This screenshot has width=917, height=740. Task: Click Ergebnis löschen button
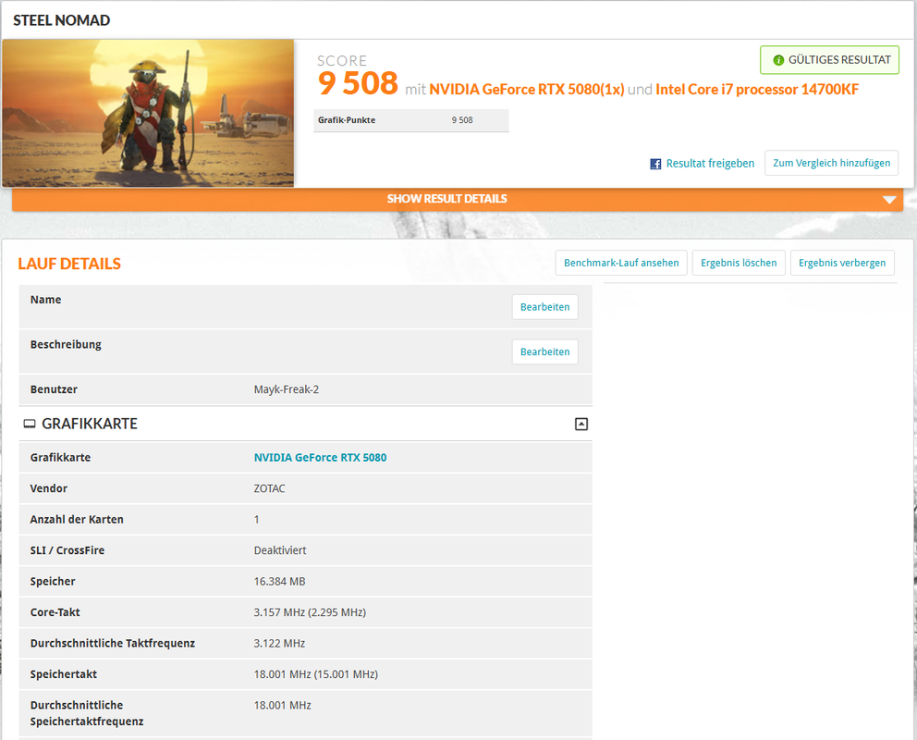click(739, 263)
